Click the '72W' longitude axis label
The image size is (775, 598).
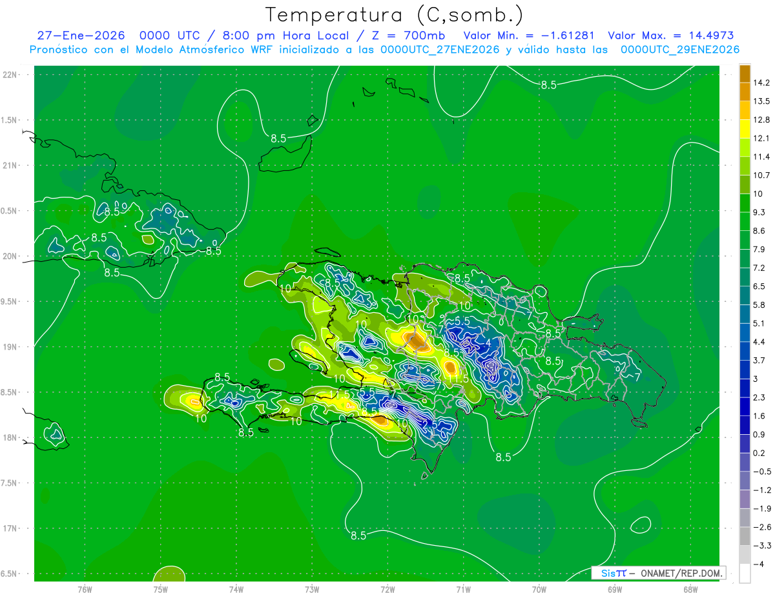pyautogui.click(x=387, y=590)
